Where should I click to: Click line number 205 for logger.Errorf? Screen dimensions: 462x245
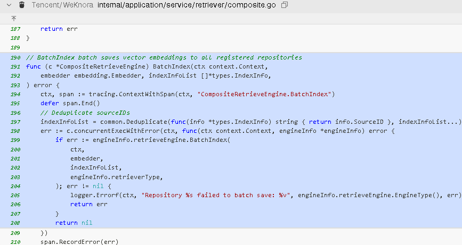coord(15,195)
